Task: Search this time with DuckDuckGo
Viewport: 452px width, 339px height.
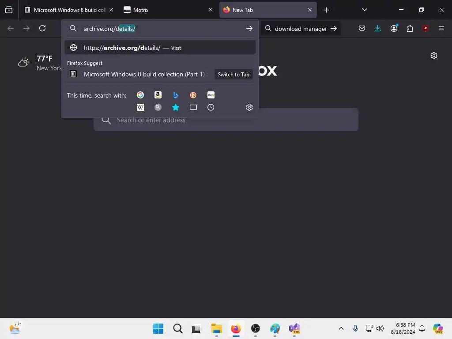Action: pyautogui.click(x=193, y=95)
